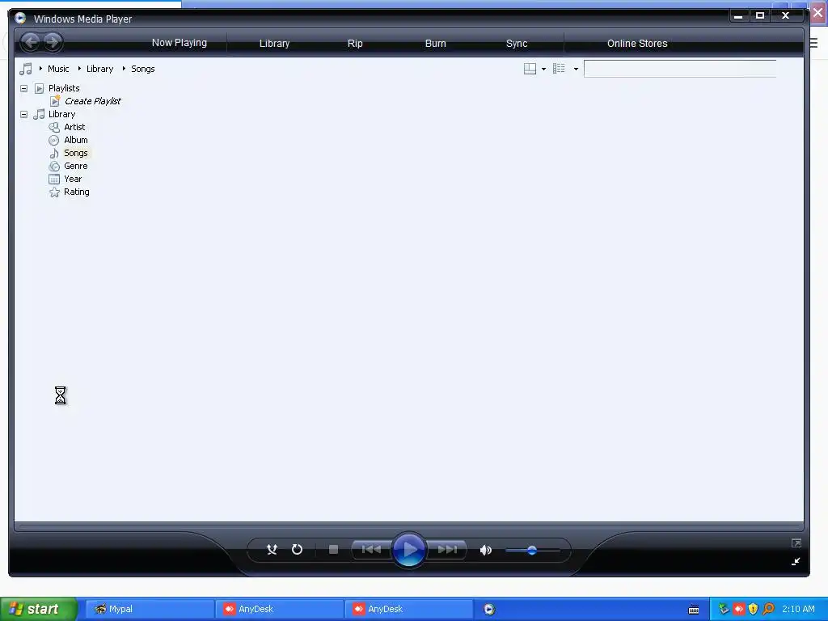Viewport: 828px width, 621px height.
Task: Skip to the next track
Action: click(446, 550)
